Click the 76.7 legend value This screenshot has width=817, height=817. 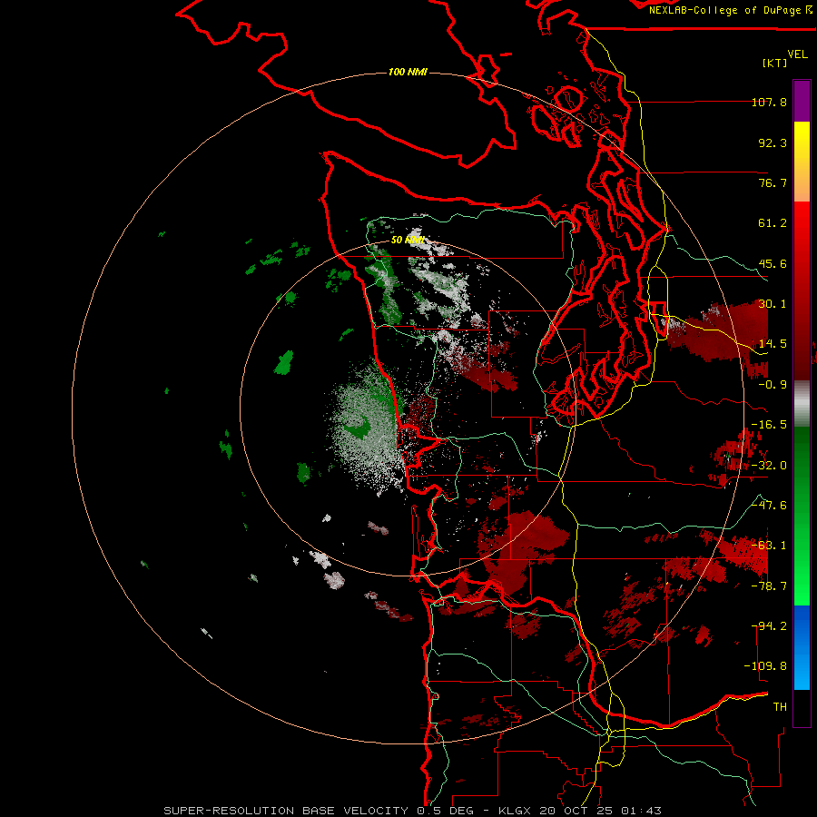[x=773, y=182]
